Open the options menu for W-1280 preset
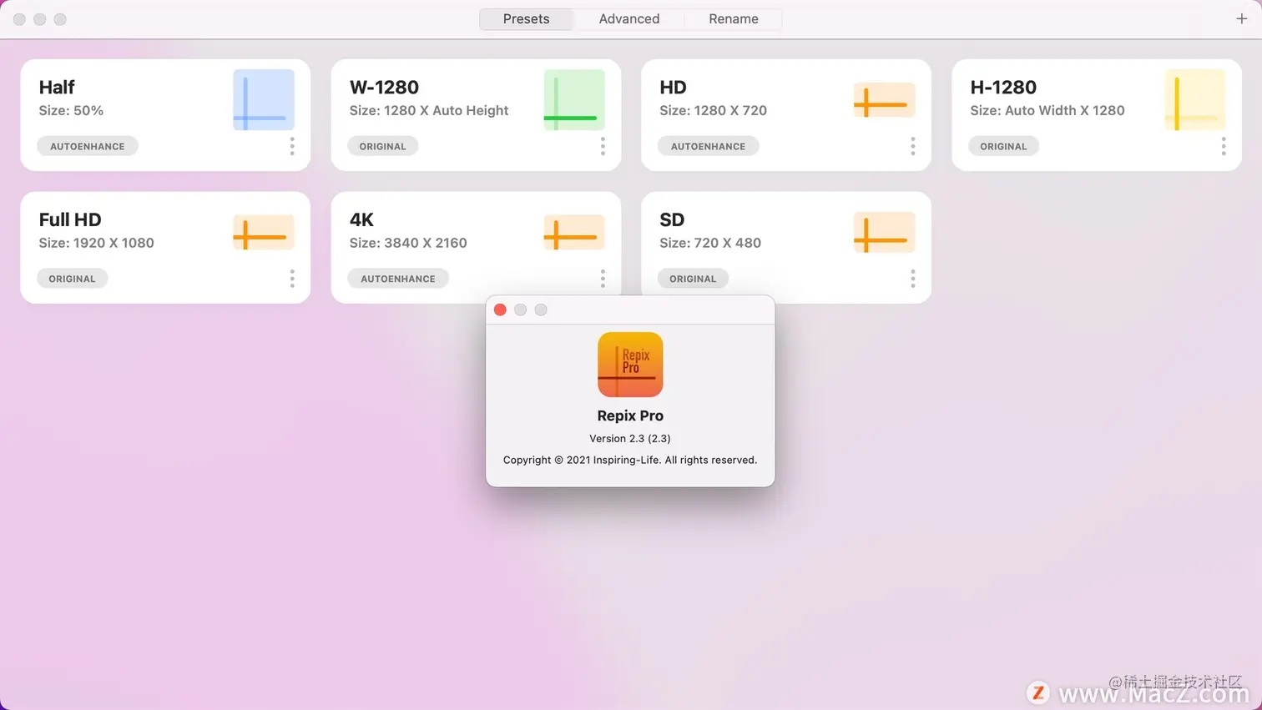1262x710 pixels. [x=603, y=146]
